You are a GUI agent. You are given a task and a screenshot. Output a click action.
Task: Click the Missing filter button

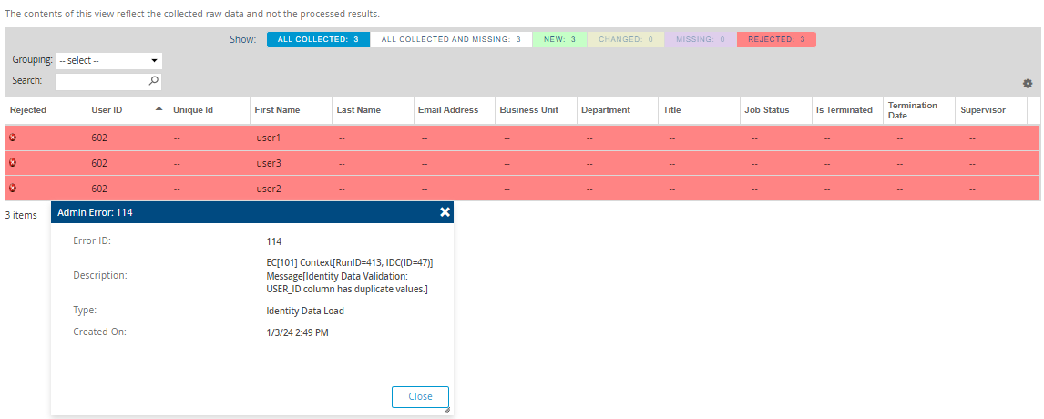(x=700, y=40)
